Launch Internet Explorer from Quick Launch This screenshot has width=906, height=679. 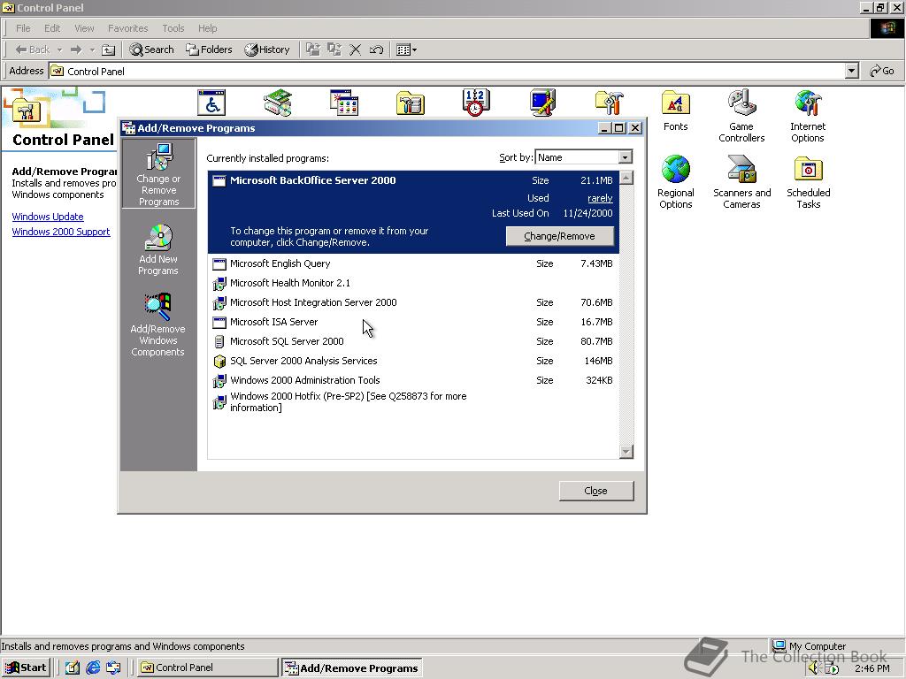(x=92, y=668)
